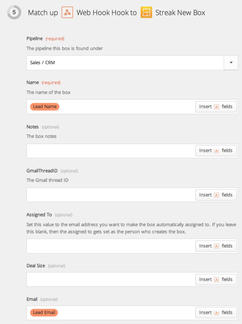Click Insert fields button for Email
242x324 pixels.
[x=216, y=313]
